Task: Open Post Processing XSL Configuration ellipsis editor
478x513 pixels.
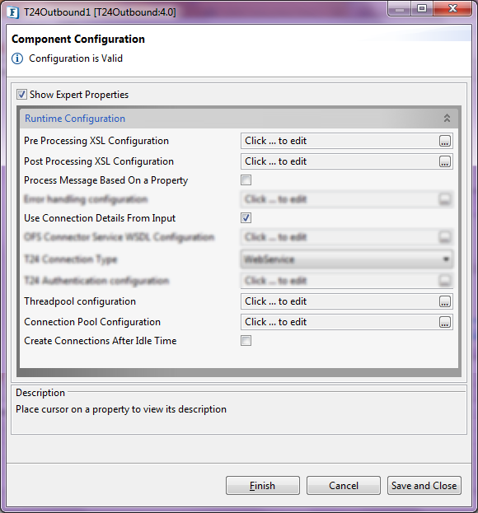Action: 444,161
